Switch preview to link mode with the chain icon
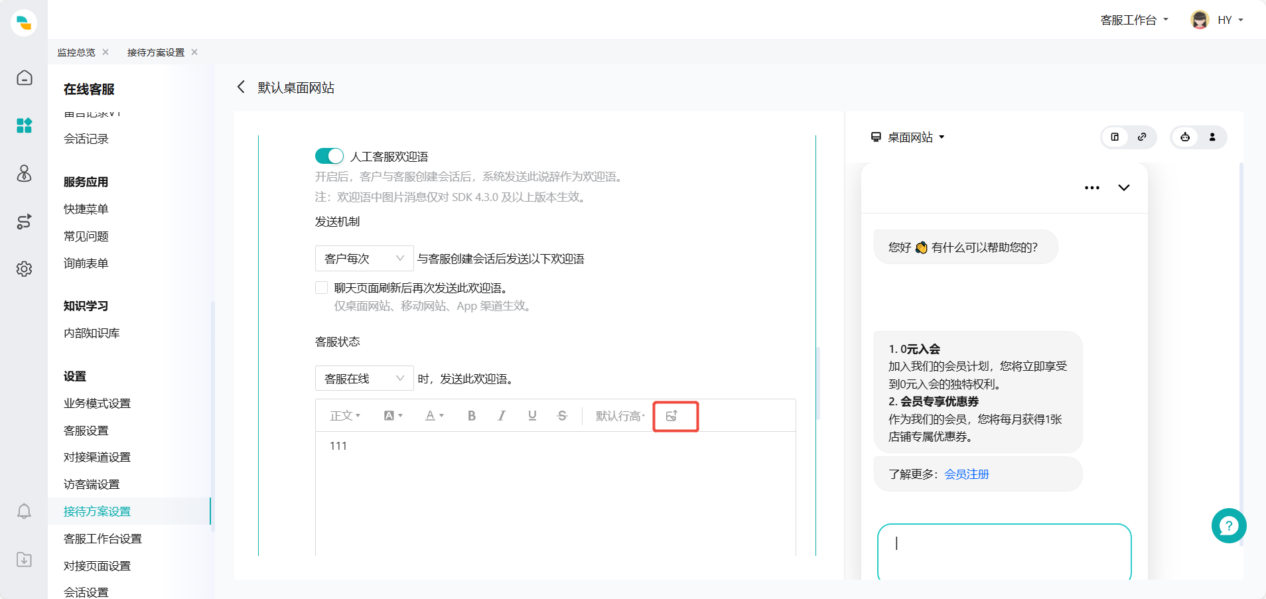 (1141, 137)
